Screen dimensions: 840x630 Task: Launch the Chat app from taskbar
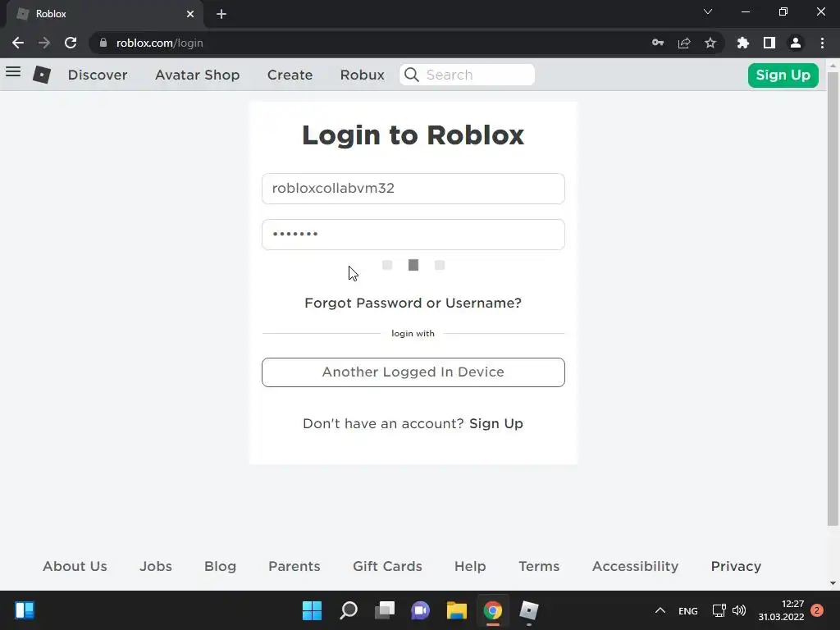(421, 610)
